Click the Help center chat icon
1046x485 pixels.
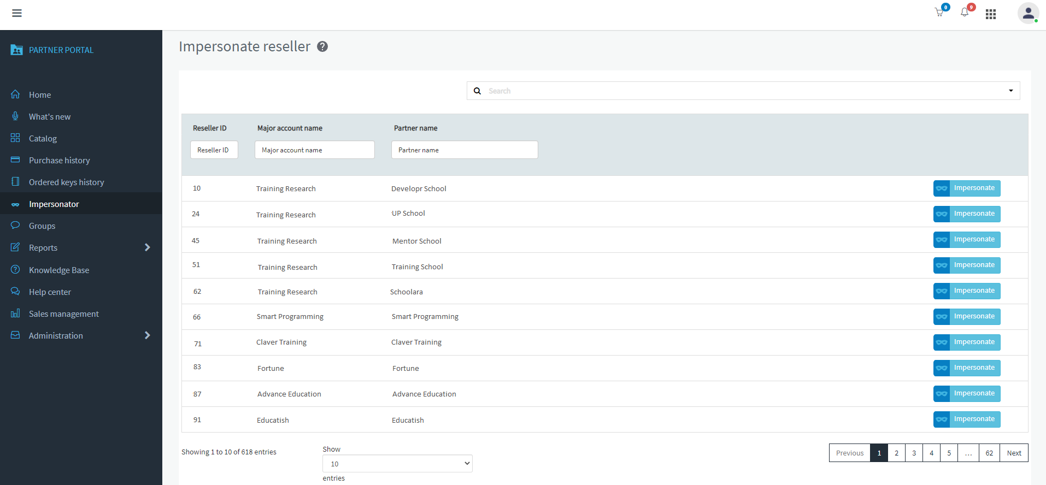point(15,291)
